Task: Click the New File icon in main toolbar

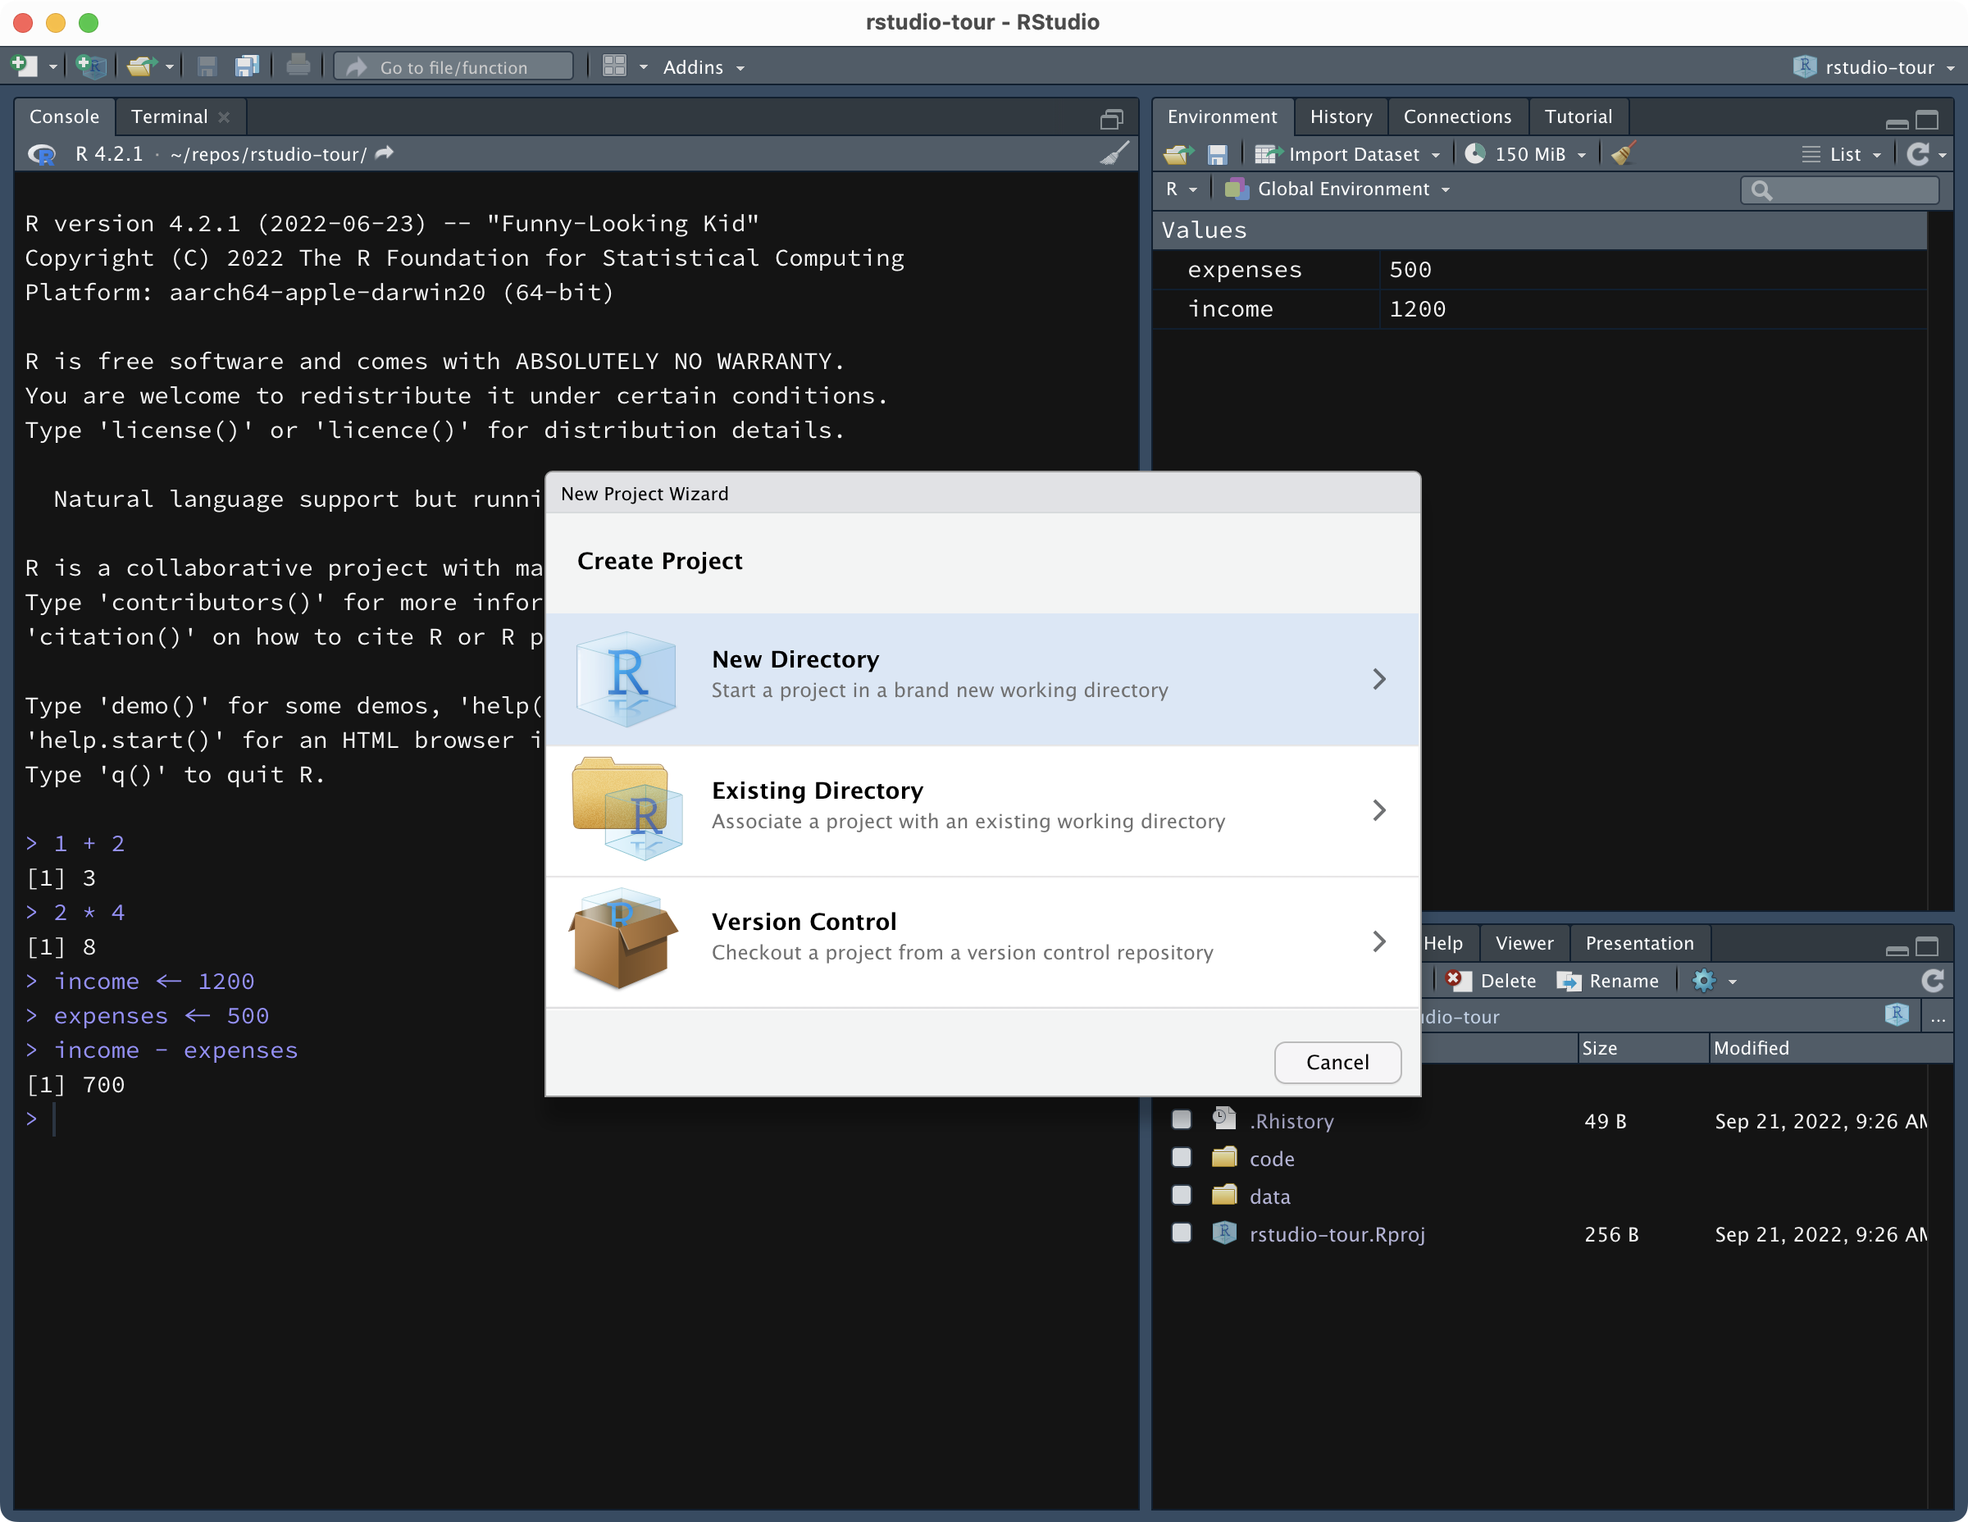Action: click(24, 66)
